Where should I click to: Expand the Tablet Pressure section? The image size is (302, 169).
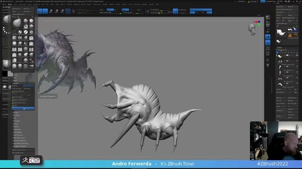18,135
